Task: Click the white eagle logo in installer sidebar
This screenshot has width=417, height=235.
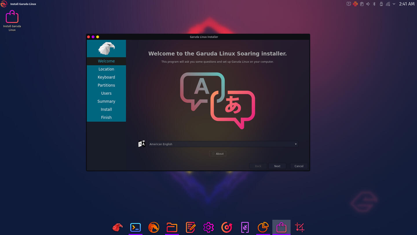Action: coord(106,48)
